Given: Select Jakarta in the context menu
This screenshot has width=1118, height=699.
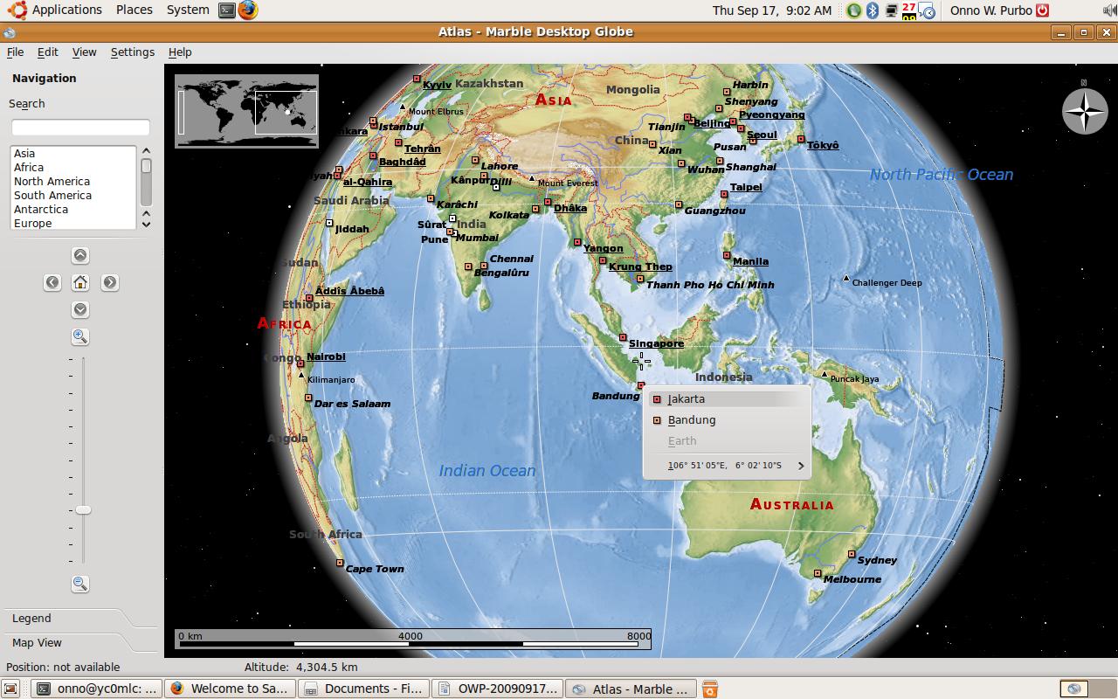Looking at the screenshot, I should [687, 399].
